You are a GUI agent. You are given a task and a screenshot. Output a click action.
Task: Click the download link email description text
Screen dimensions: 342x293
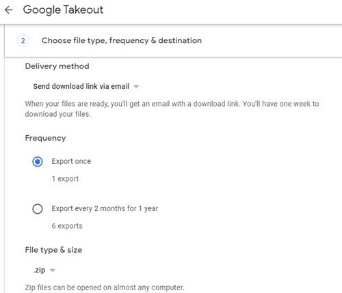click(172, 109)
